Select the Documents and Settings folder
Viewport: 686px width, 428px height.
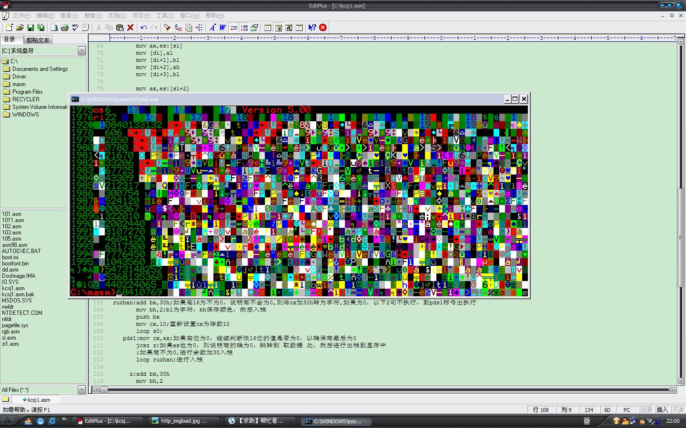[x=40, y=69]
